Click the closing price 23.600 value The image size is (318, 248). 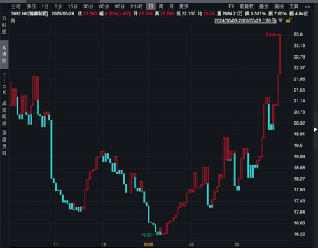(90, 14)
